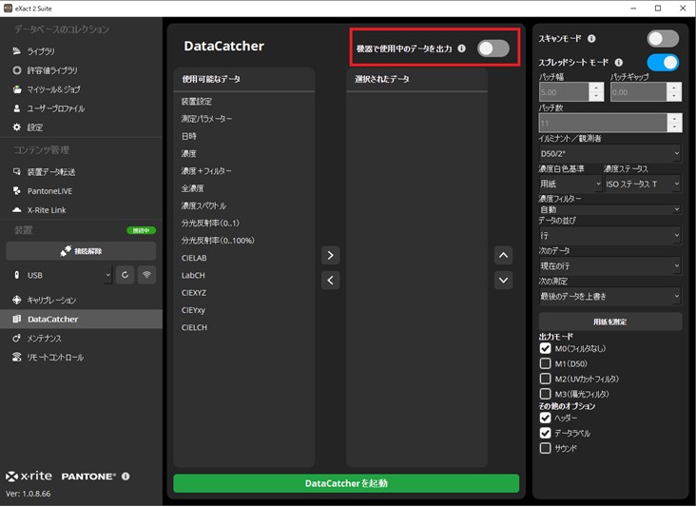The width and height of the screenshot is (696, 507).
Task: Click the メンテナンス icon
Action: pyautogui.click(x=17, y=339)
